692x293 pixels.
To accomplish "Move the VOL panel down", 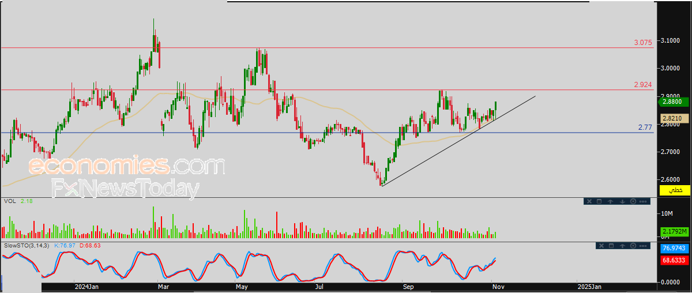I will [622, 201].
